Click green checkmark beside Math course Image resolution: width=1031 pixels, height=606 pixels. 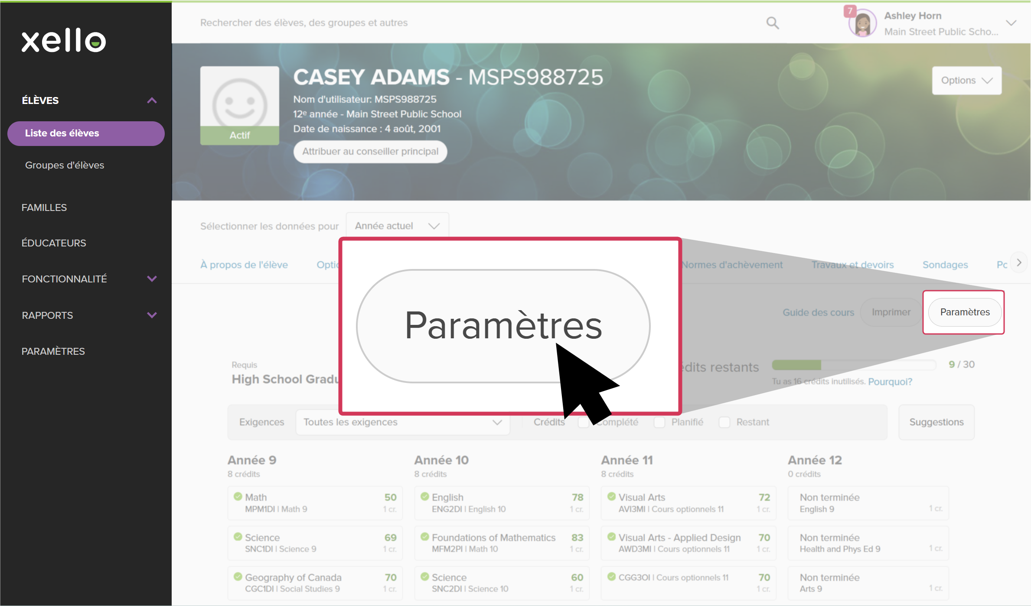pyautogui.click(x=238, y=496)
